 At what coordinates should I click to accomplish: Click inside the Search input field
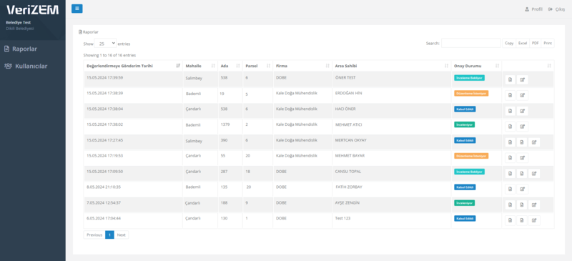point(471,43)
